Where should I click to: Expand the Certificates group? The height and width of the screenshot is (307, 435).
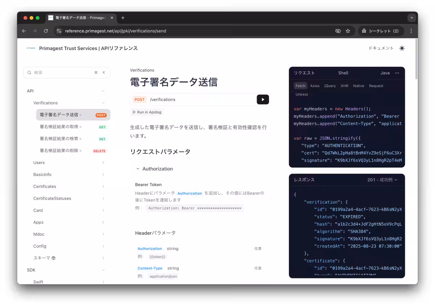103,187
